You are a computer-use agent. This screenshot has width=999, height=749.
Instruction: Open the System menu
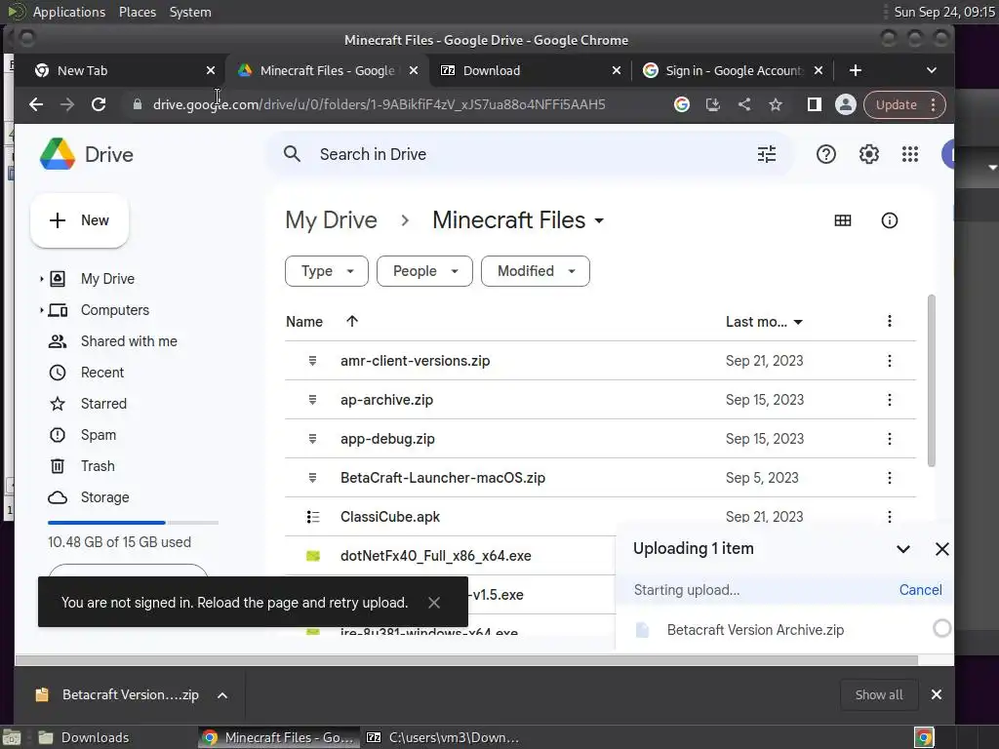(190, 12)
